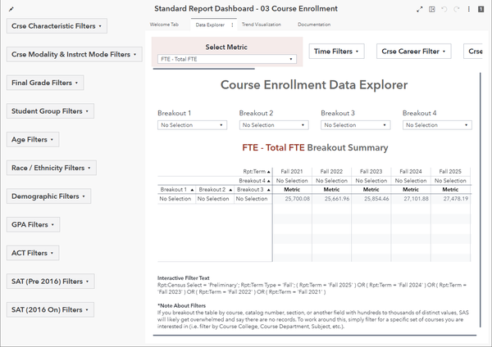Open the Documentation tab
This screenshot has height=347, width=492.
click(314, 25)
